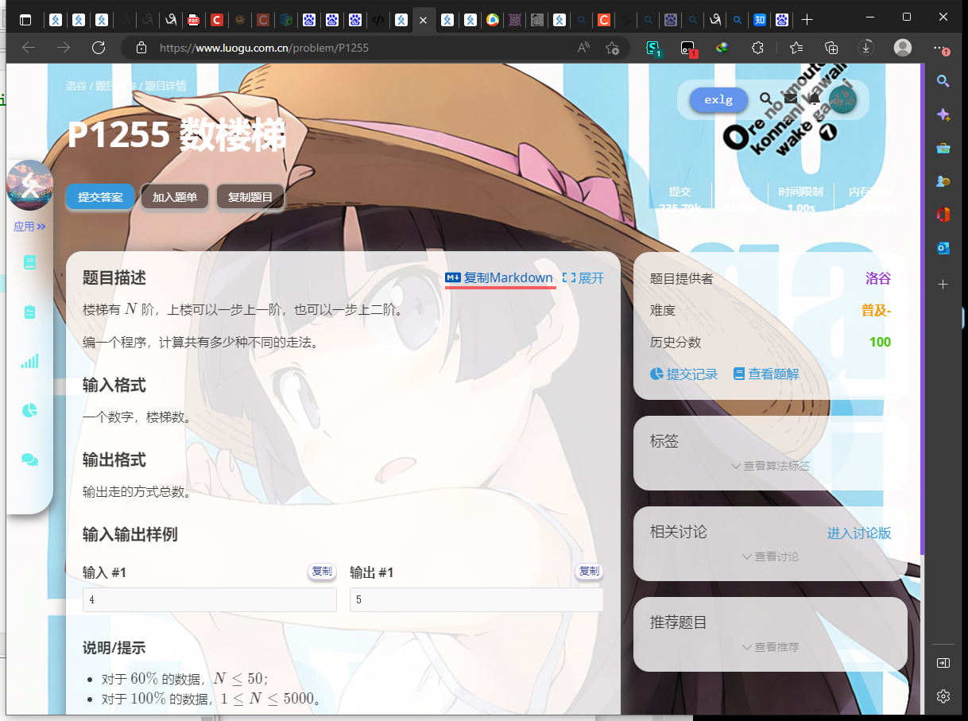Click the browser back arrow
Image resolution: width=968 pixels, height=721 pixels.
[x=29, y=48]
